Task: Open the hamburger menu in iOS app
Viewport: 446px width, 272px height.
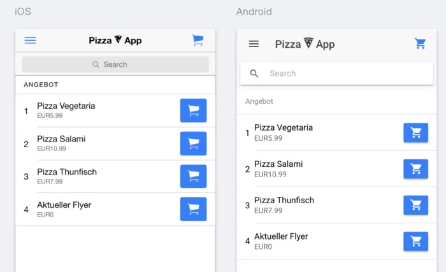Action: pyautogui.click(x=30, y=40)
